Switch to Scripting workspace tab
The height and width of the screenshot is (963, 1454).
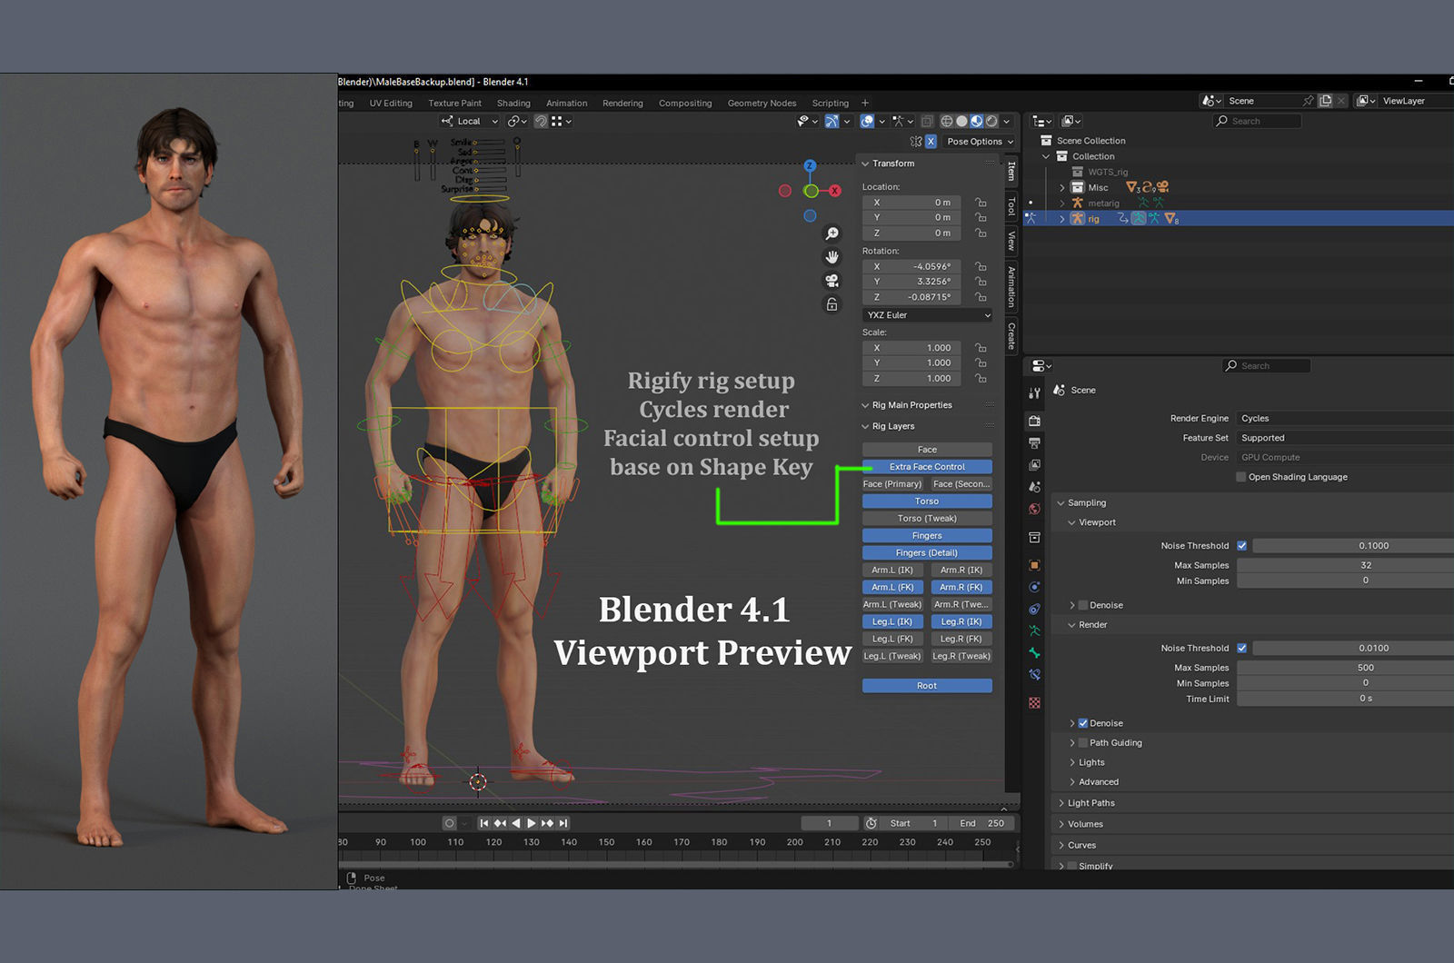coord(830,103)
